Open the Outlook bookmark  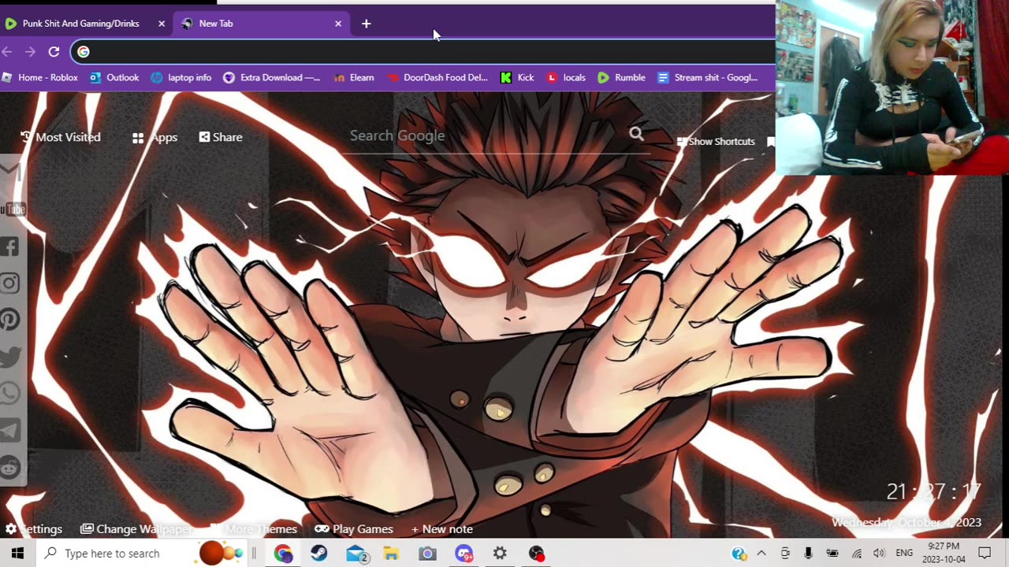(x=114, y=77)
